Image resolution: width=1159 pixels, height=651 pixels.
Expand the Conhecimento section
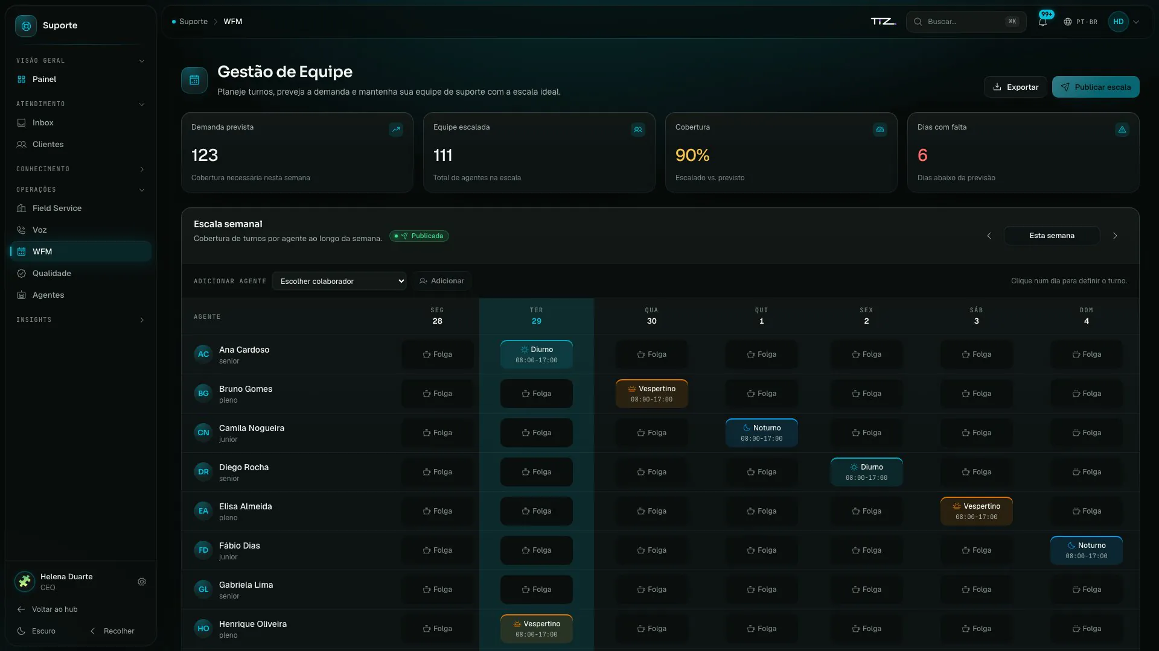click(x=81, y=169)
